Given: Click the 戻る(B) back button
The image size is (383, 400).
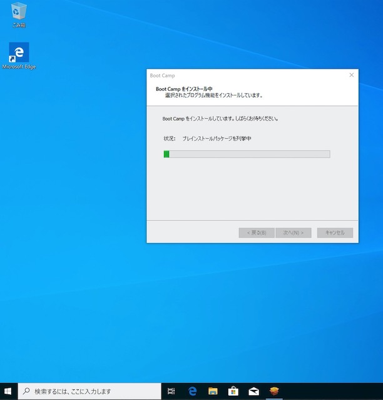Looking at the screenshot, I should 257,232.
